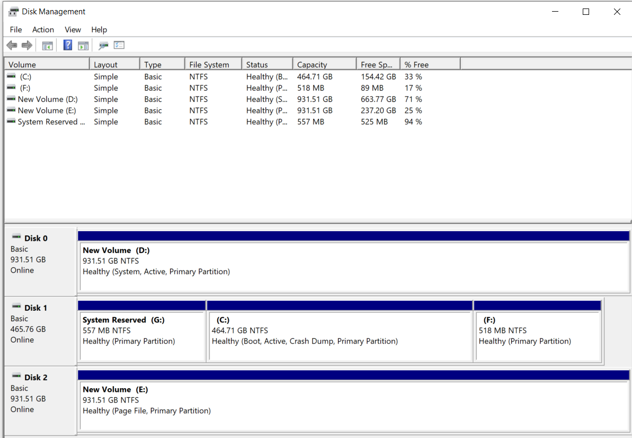Click the Disk Management title bar icon
The height and width of the screenshot is (438, 632).
point(13,12)
